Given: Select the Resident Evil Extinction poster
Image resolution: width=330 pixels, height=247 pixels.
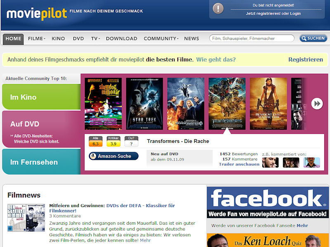Looking at the screenshot, I should tap(269, 104).
